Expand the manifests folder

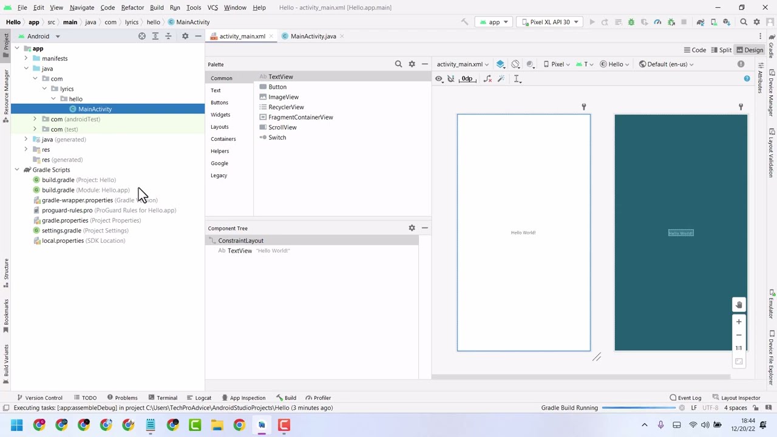tap(26, 58)
